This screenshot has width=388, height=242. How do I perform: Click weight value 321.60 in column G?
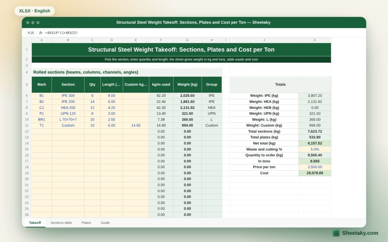click(x=187, y=113)
